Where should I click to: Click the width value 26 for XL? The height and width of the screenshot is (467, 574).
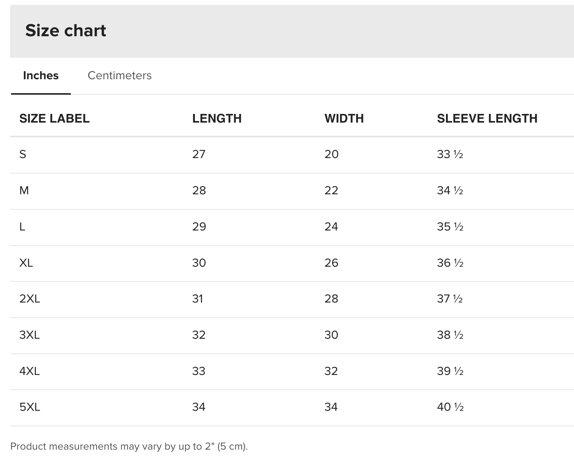pyautogui.click(x=331, y=263)
